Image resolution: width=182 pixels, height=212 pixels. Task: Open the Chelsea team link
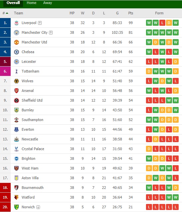tap(28, 52)
